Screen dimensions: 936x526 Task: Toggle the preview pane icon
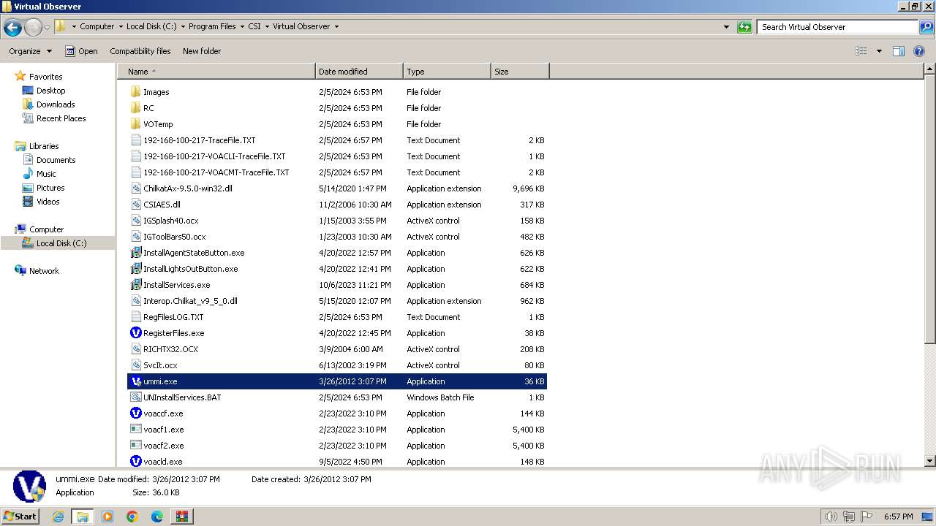(899, 51)
